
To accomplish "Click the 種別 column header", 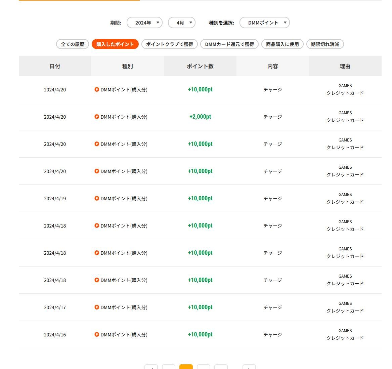I will coord(127,66).
